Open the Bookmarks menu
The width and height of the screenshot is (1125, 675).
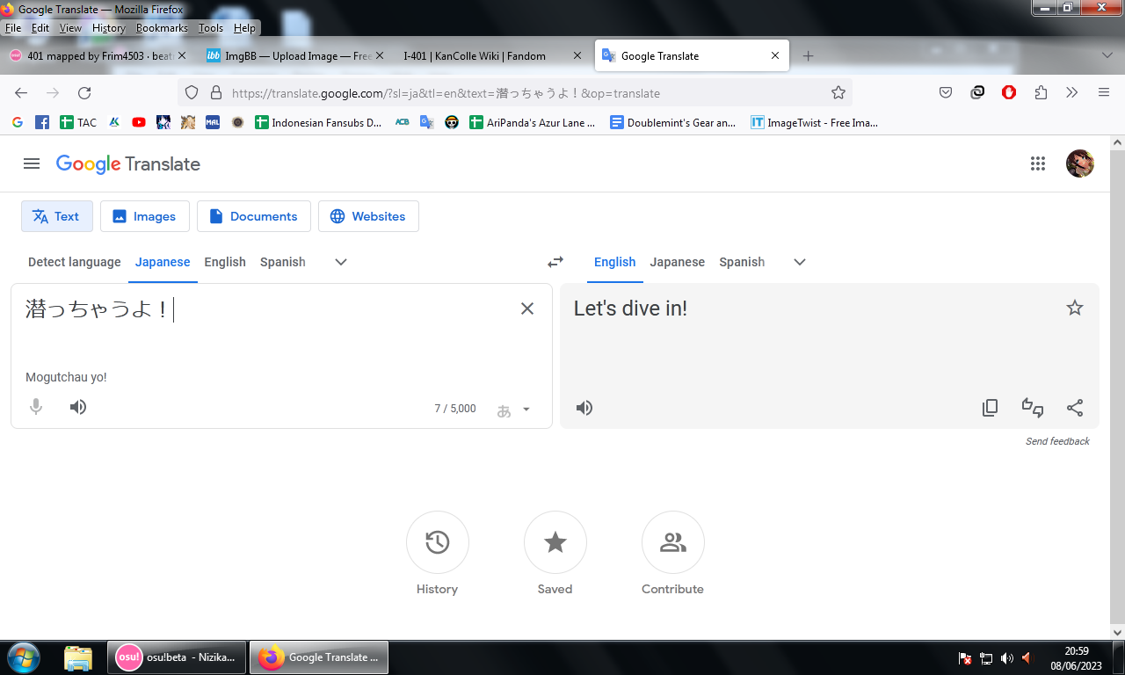click(x=163, y=28)
